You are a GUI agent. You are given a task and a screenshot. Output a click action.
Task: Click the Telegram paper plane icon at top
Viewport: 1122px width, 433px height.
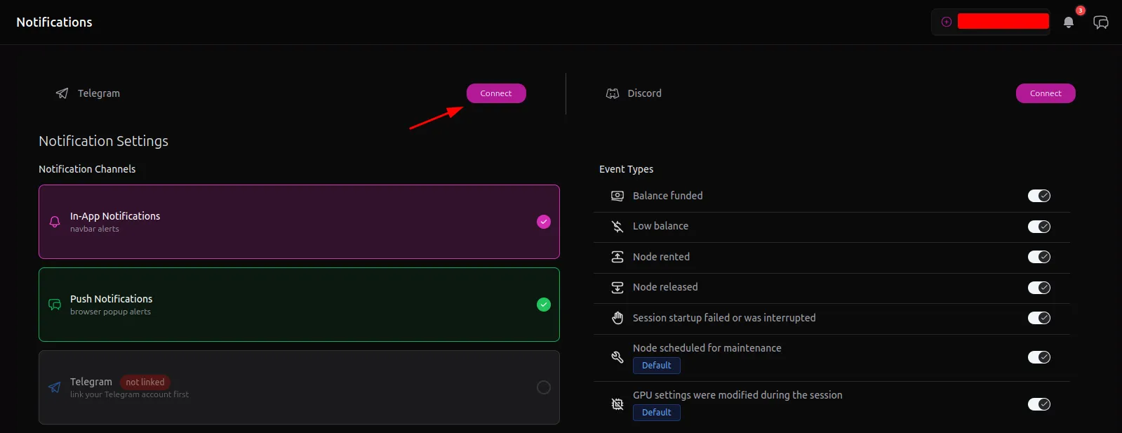point(62,93)
